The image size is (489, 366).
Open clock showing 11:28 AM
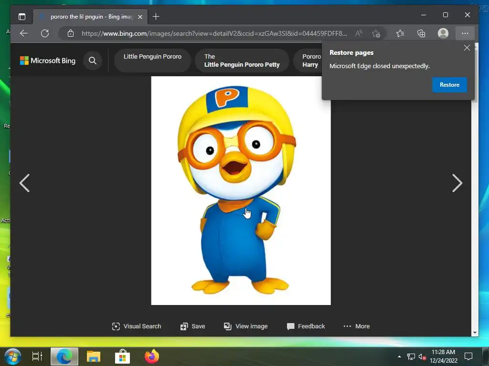click(x=443, y=356)
